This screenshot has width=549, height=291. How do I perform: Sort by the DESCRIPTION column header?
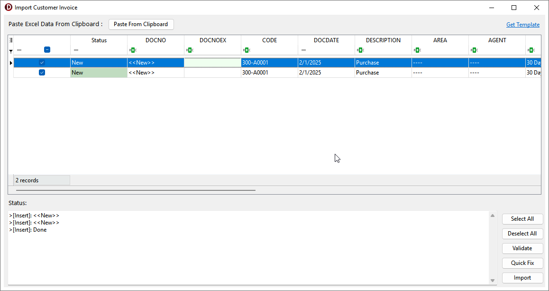pos(383,40)
